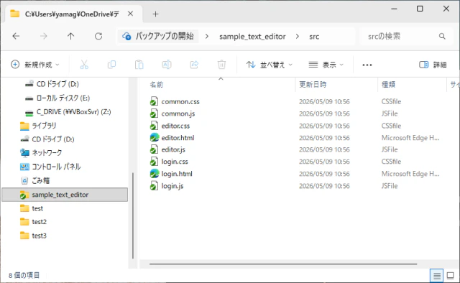Open the test3 folder in sidebar
460x283 pixels.
(40, 236)
